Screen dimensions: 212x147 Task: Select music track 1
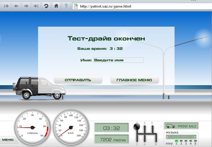pyautogui.click(x=176, y=141)
